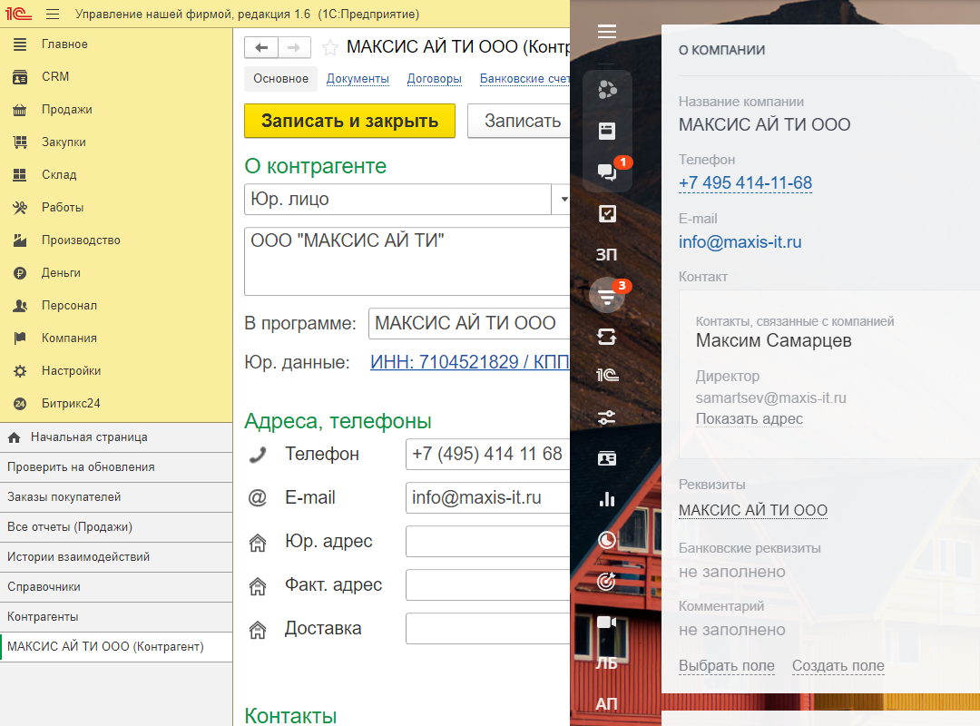Screen dimensions: 980x726
Task: Open the CRM section
Action: (x=55, y=77)
